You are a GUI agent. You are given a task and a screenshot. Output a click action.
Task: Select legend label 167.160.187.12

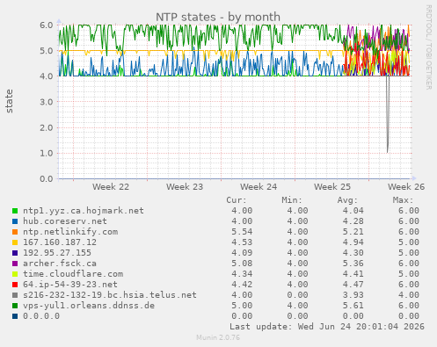pos(60,242)
